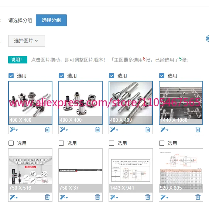Remove the 920 X 805 spec table image
The image size is (209, 204).
(x=198, y=197)
